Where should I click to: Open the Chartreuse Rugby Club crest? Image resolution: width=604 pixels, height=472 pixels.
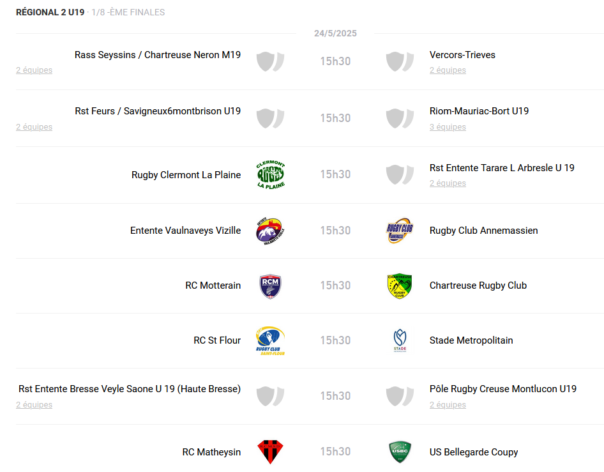400,286
